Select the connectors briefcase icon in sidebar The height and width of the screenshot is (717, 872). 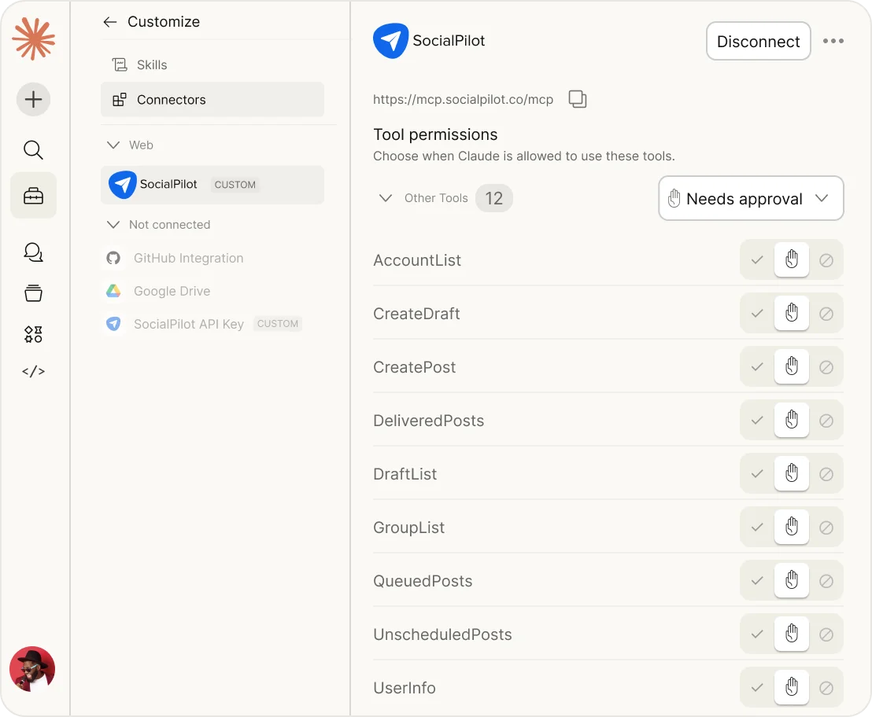tap(33, 194)
